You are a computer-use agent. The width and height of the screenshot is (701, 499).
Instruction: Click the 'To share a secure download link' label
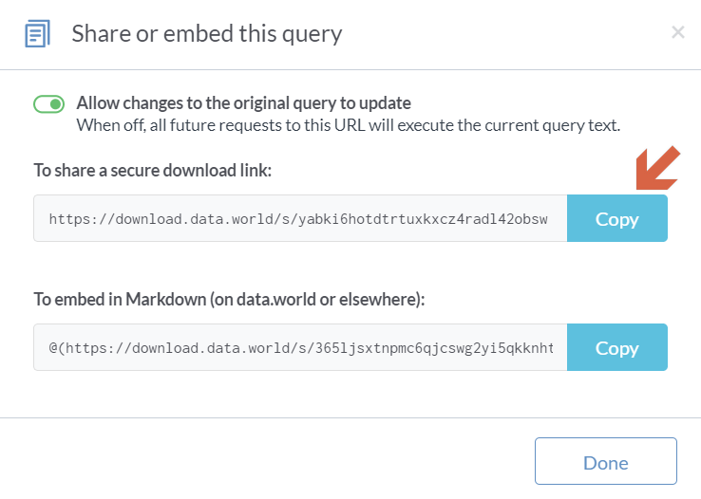(x=153, y=171)
